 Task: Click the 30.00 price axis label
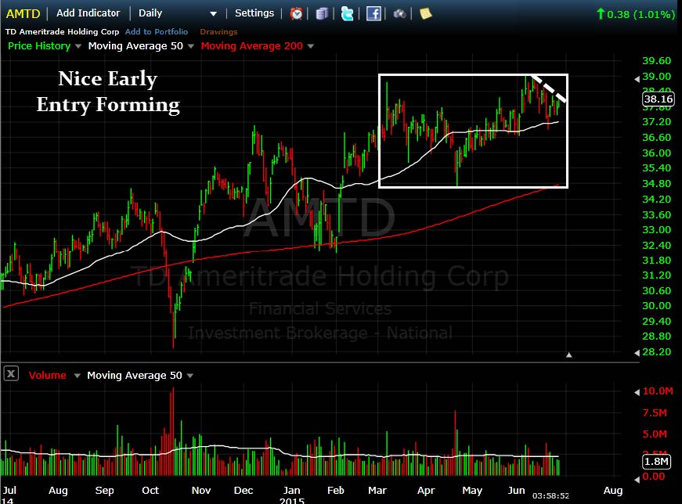[x=657, y=306]
